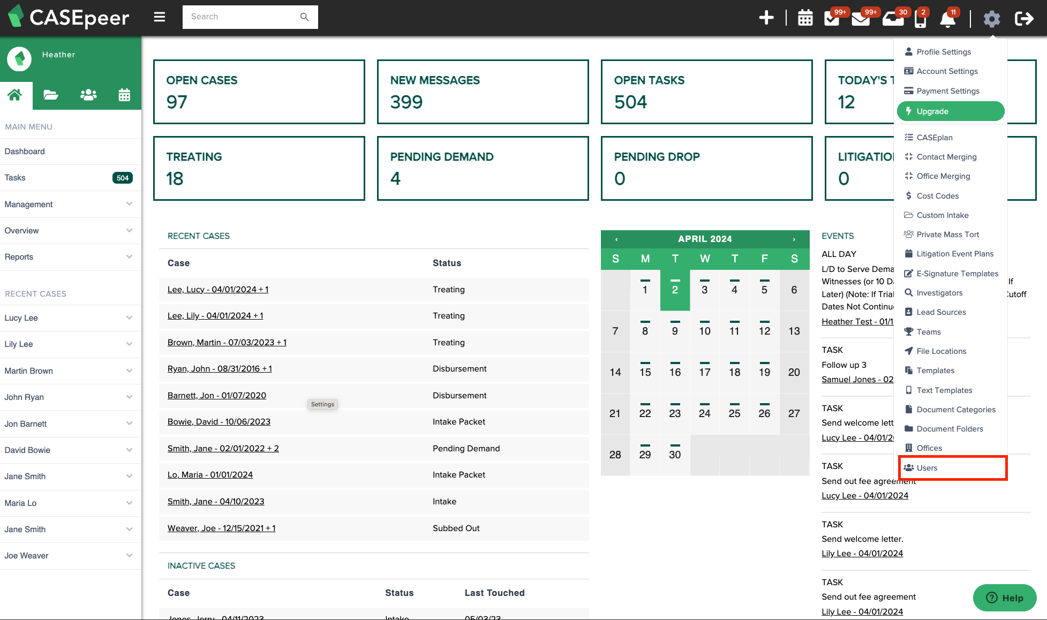Image resolution: width=1047 pixels, height=620 pixels.
Task: Open Account Settings from the settings menu
Action: click(947, 71)
